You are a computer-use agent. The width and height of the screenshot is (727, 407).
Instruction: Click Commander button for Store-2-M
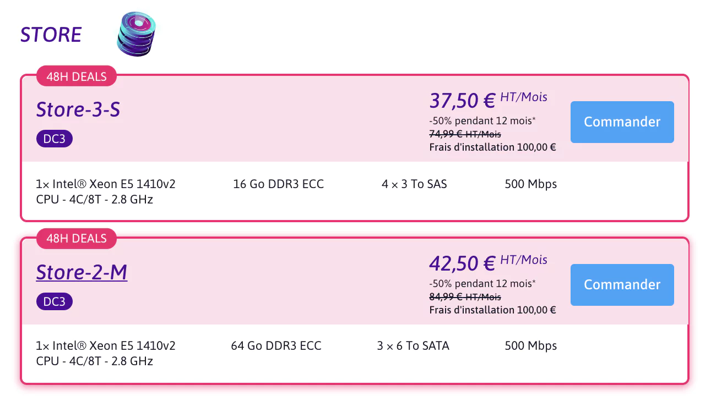[622, 285]
